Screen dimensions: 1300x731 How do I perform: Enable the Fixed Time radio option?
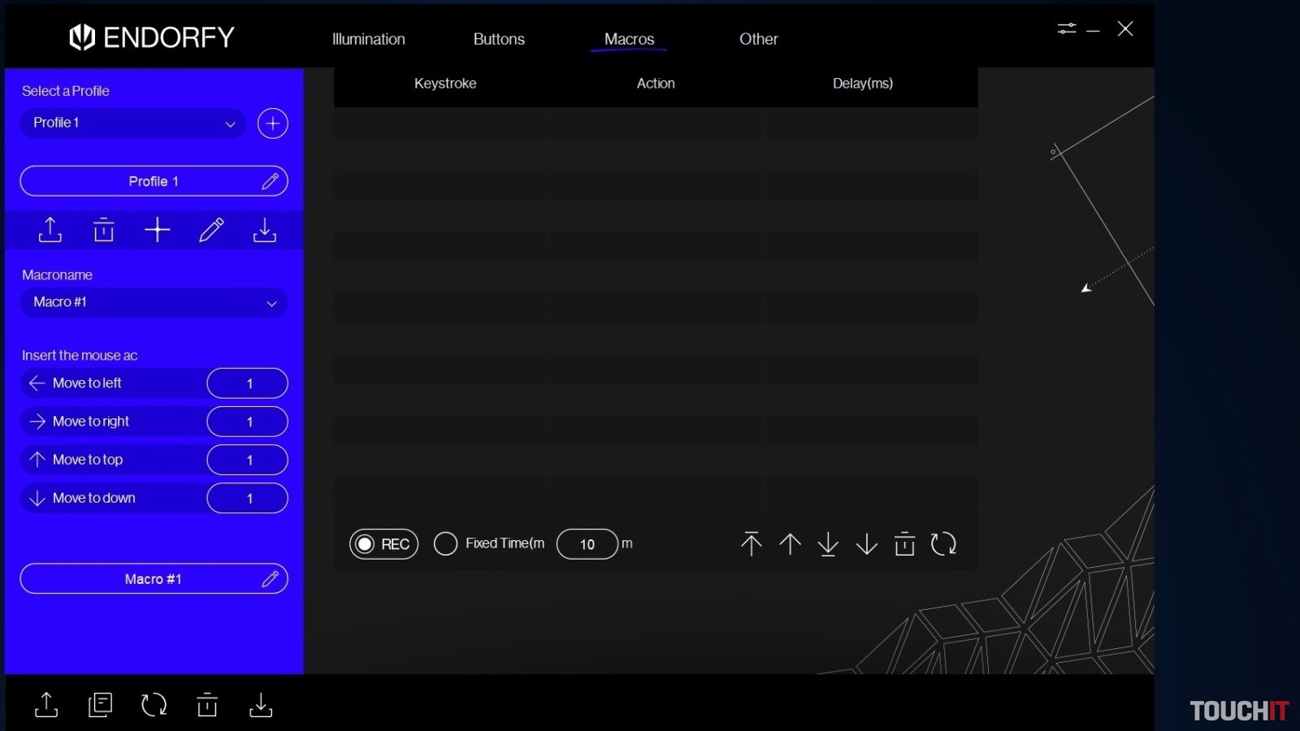(x=445, y=543)
